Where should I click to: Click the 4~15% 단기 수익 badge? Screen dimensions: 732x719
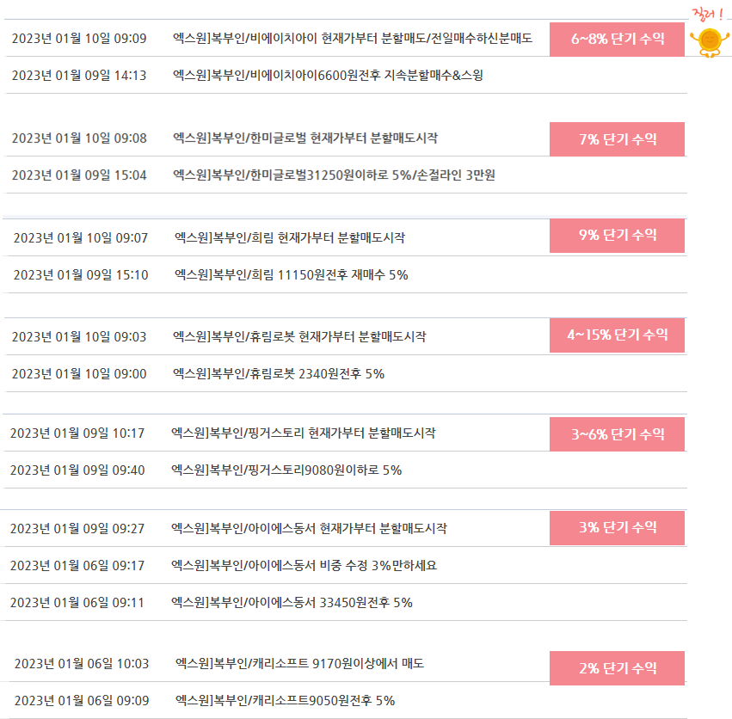617,335
